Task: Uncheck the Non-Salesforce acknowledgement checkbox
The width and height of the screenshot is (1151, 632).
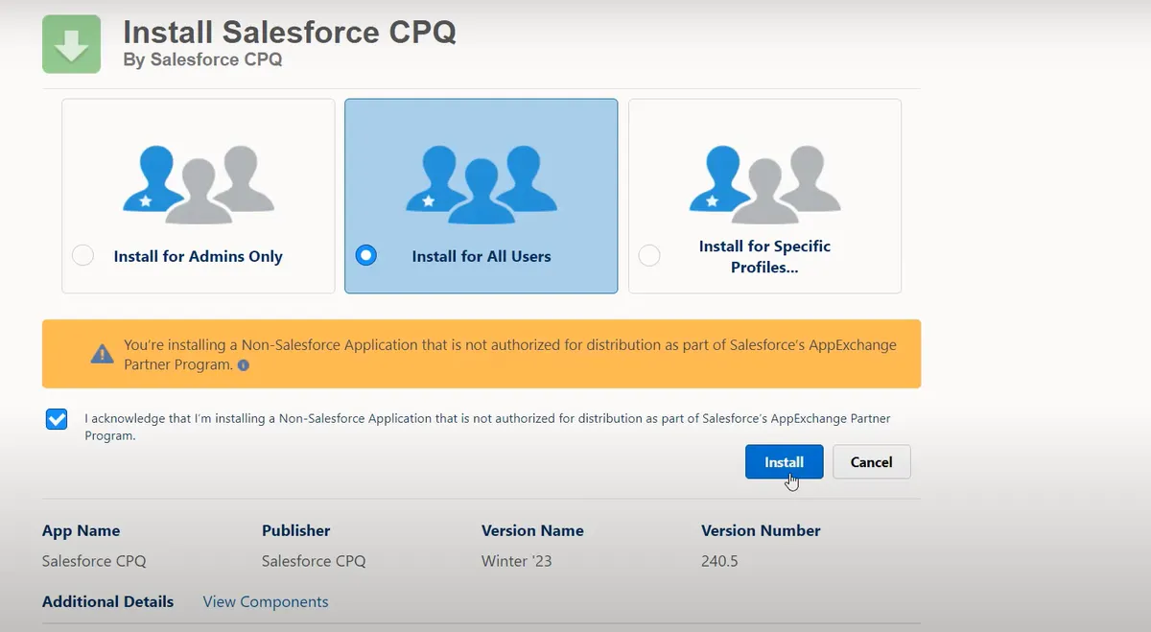Action: pos(57,419)
